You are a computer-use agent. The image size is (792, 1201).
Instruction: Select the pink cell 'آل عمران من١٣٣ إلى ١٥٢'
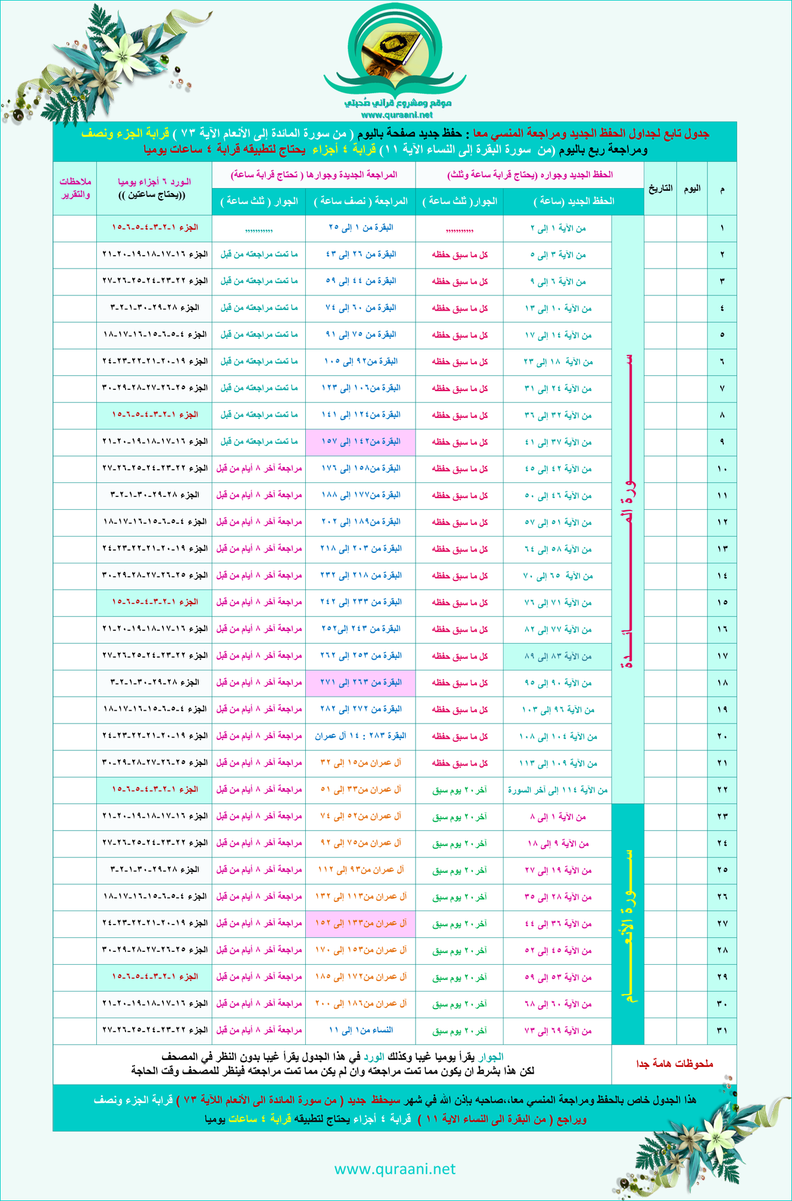(361, 923)
